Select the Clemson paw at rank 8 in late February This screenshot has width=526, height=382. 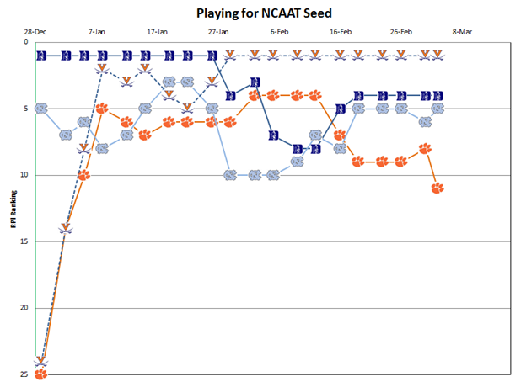point(425,148)
